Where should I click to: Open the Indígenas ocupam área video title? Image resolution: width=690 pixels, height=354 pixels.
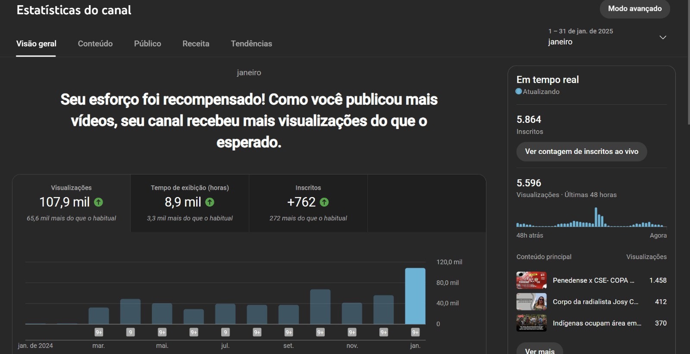pos(597,323)
